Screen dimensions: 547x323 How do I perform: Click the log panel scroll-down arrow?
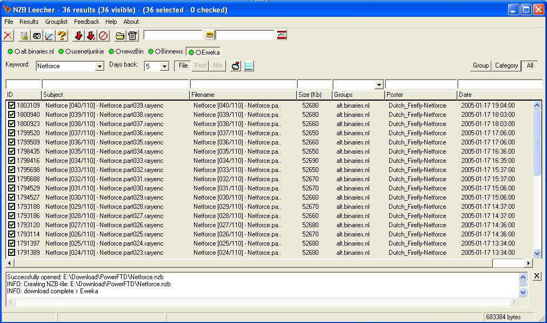pyautogui.click(x=523, y=293)
